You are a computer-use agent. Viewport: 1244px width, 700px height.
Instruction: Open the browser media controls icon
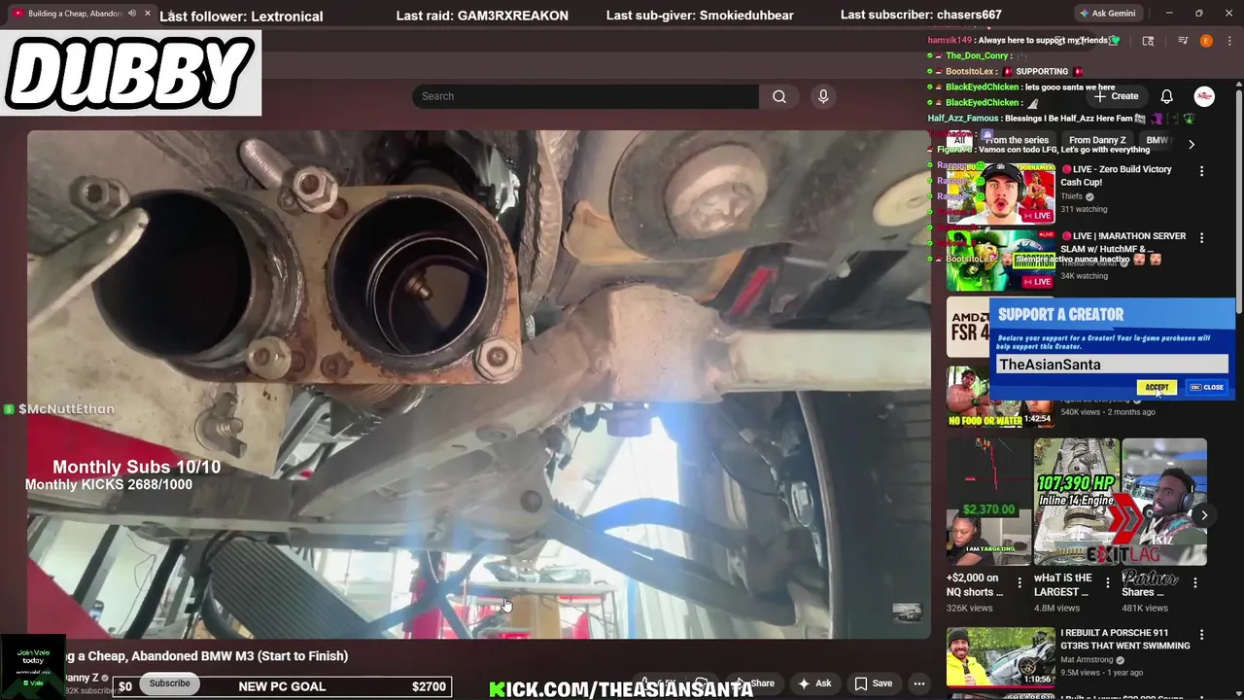pos(1183,41)
